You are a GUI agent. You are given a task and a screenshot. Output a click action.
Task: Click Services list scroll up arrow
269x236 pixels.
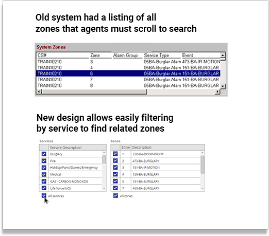tap(104, 153)
